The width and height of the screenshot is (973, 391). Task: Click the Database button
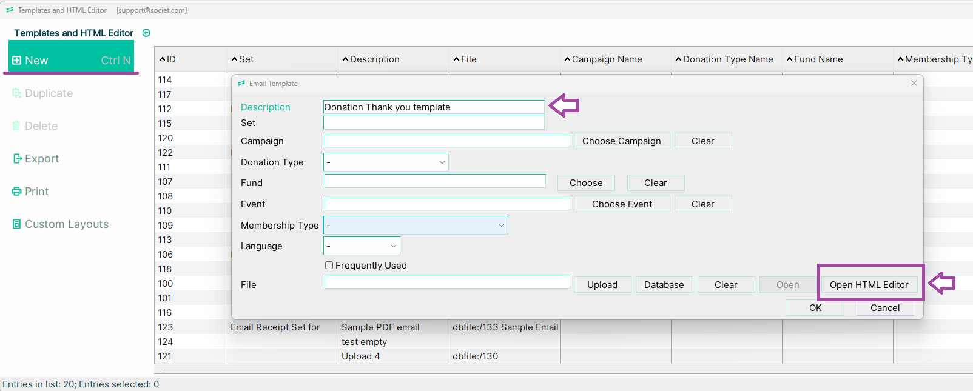pyautogui.click(x=664, y=285)
